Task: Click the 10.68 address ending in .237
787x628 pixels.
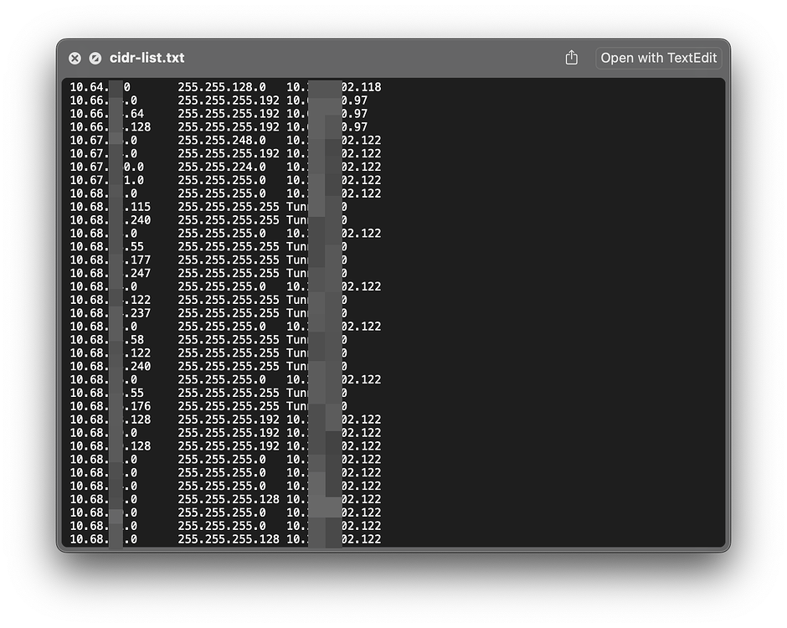Action: [110, 313]
